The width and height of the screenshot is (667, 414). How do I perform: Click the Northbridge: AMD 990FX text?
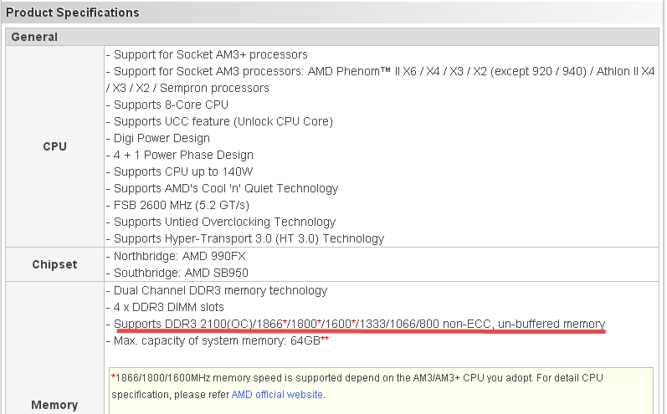point(178,256)
